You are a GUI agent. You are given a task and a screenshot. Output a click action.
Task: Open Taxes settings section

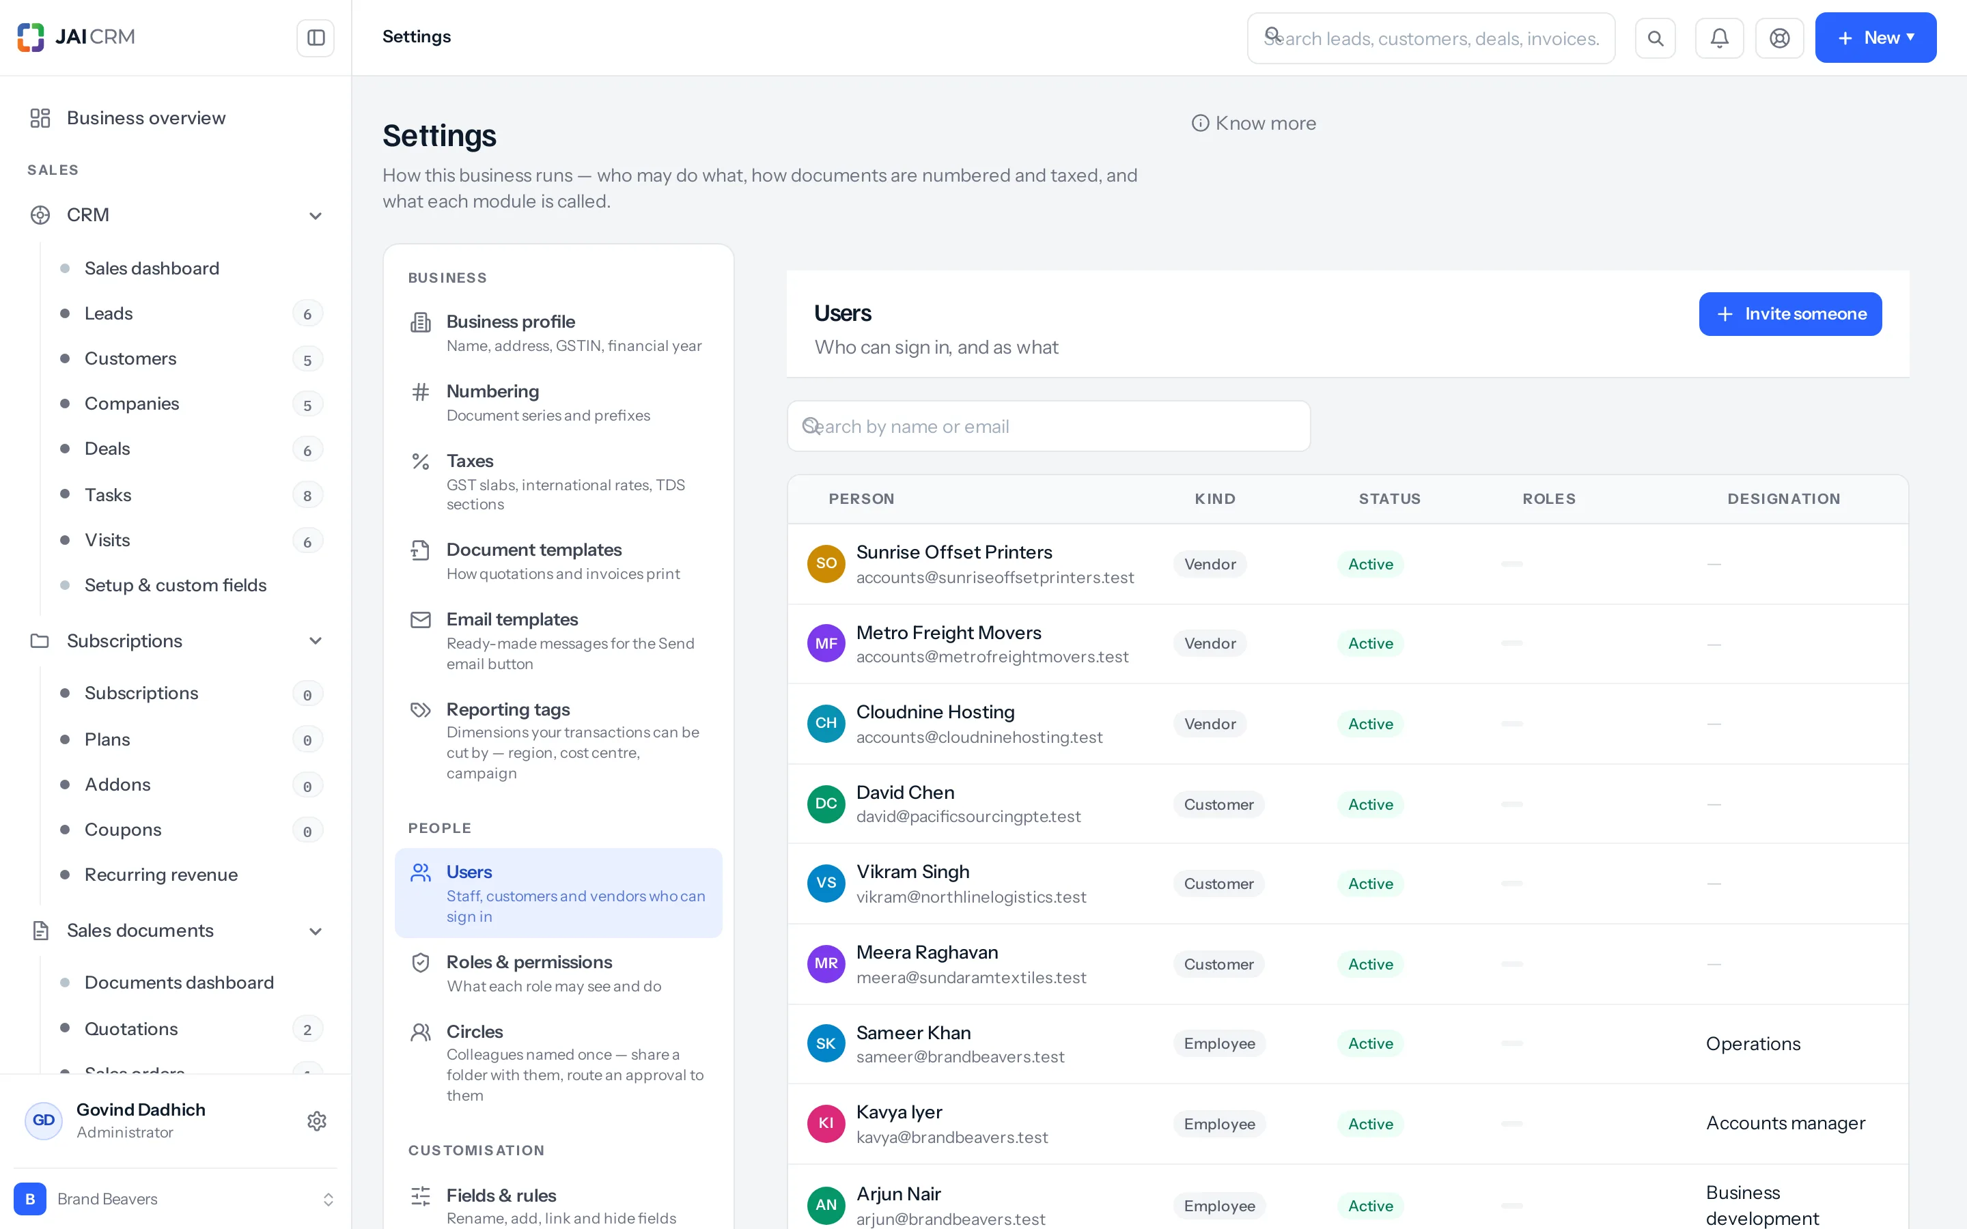point(559,481)
